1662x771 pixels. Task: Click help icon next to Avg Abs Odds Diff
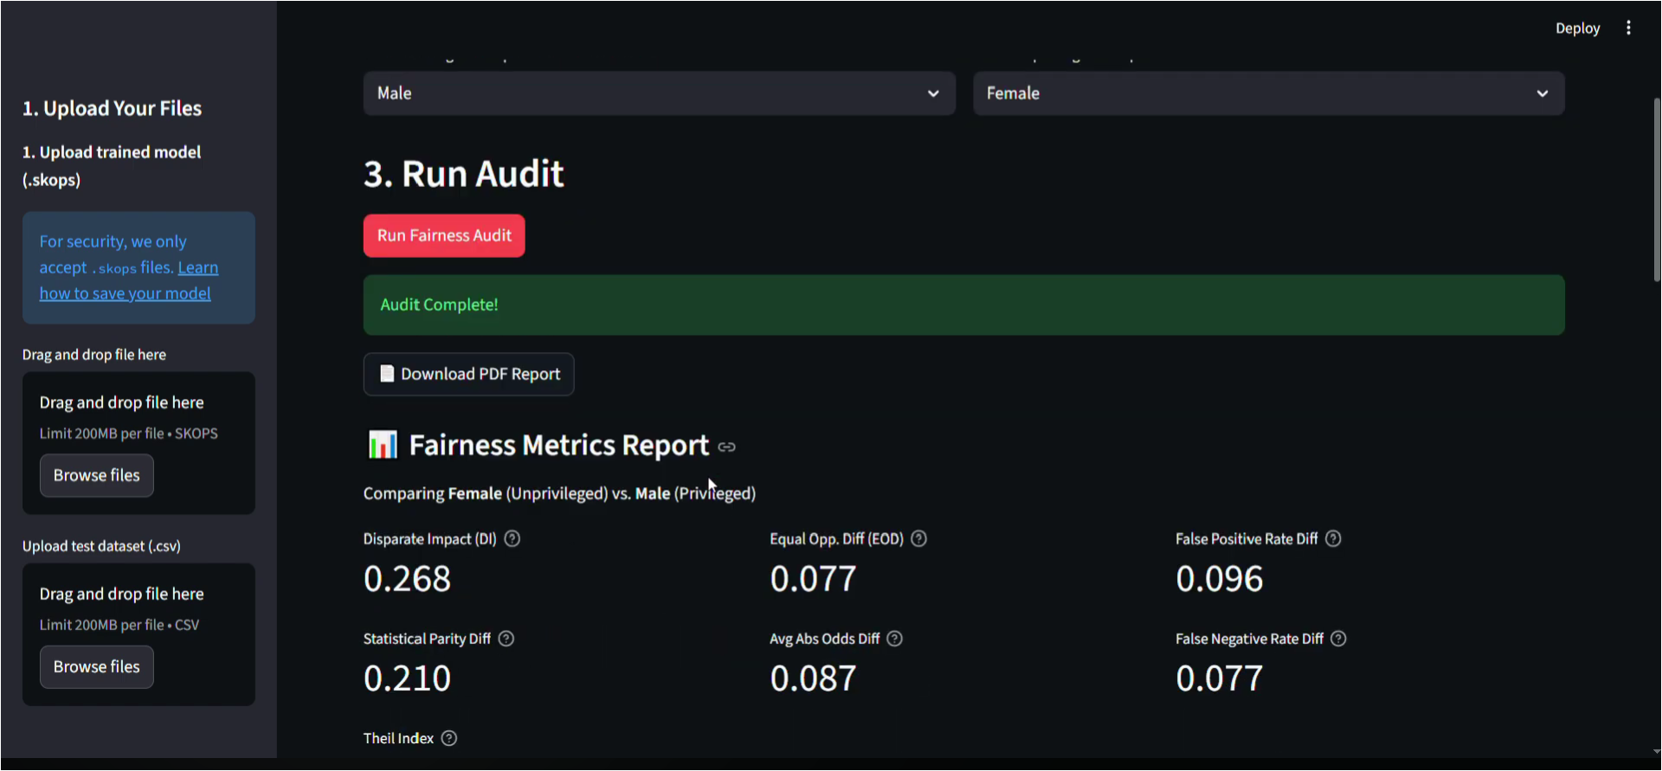[895, 639]
